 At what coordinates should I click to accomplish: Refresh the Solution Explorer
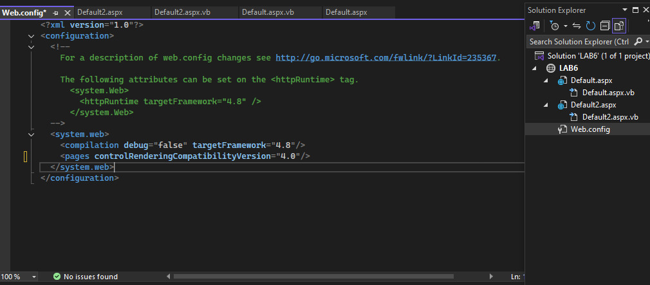click(591, 26)
